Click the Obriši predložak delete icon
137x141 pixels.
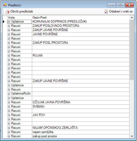coord(7,11)
